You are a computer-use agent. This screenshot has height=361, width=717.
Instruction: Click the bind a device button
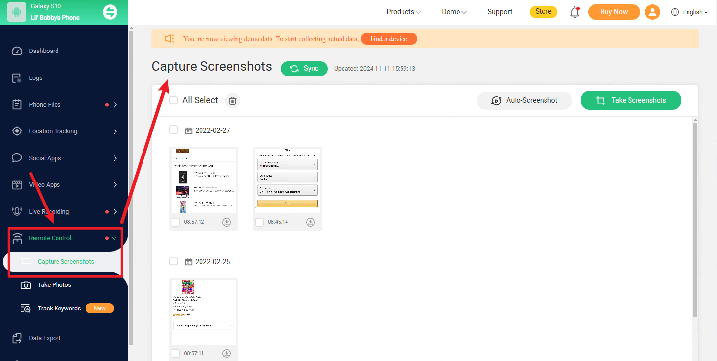tap(389, 38)
